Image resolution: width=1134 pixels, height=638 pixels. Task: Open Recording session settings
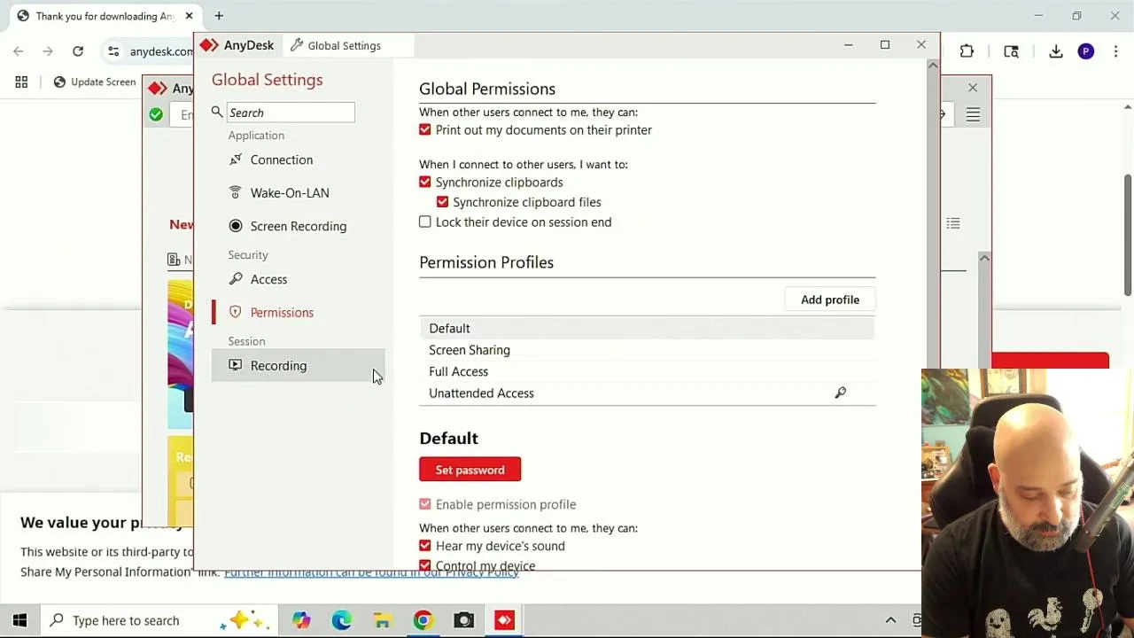(298, 365)
